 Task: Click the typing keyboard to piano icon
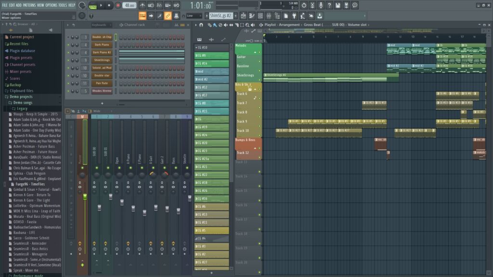143,16
